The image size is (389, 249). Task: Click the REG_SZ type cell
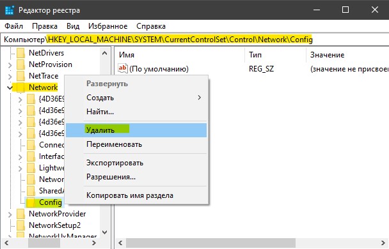tap(261, 69)
